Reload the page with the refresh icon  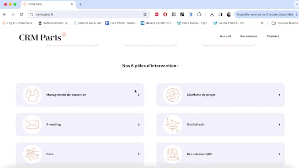click(22, 14)
